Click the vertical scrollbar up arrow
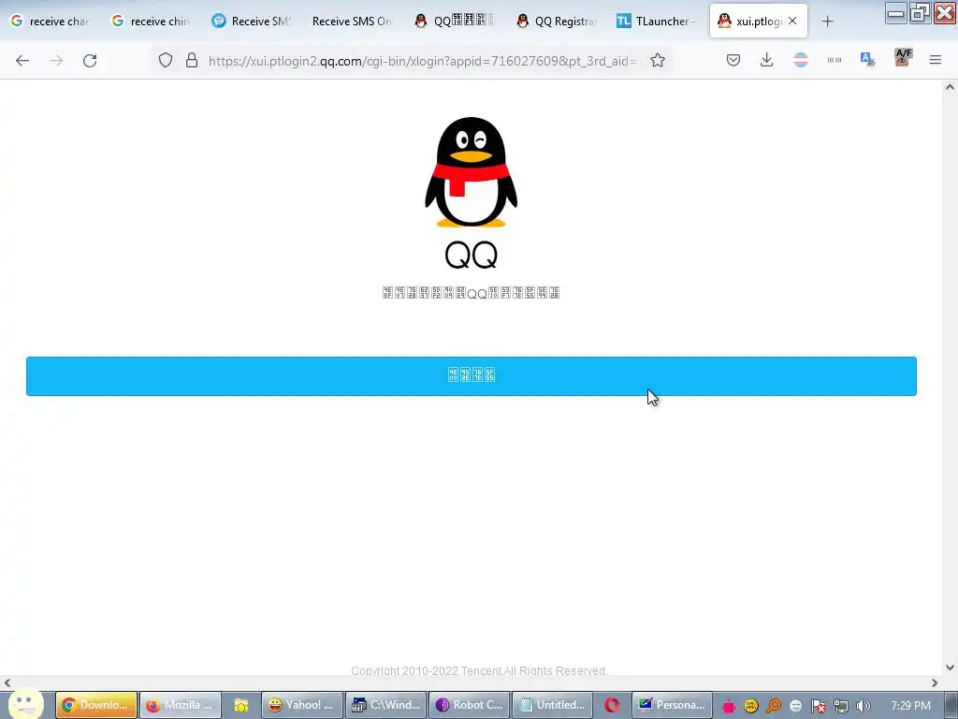958x719 pixels. 950,87
